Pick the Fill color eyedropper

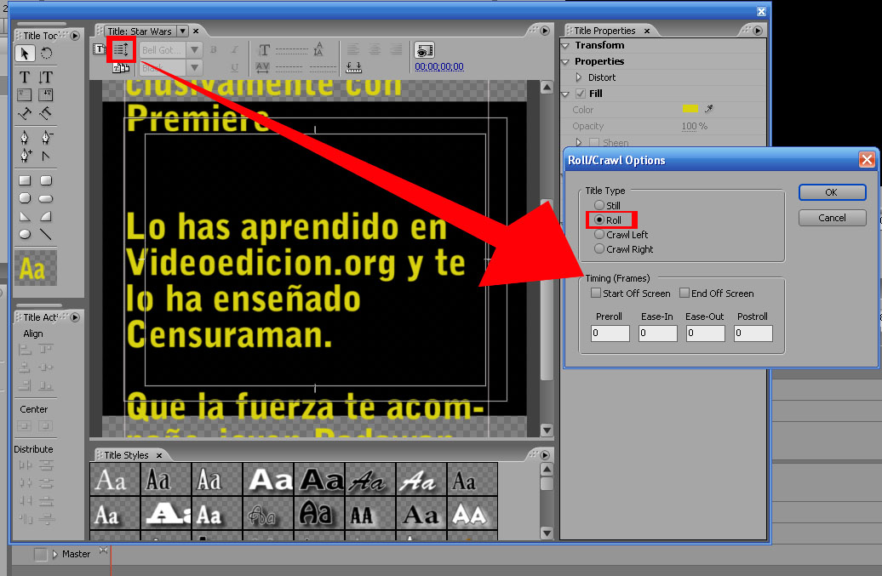click(x=707, y=110)
